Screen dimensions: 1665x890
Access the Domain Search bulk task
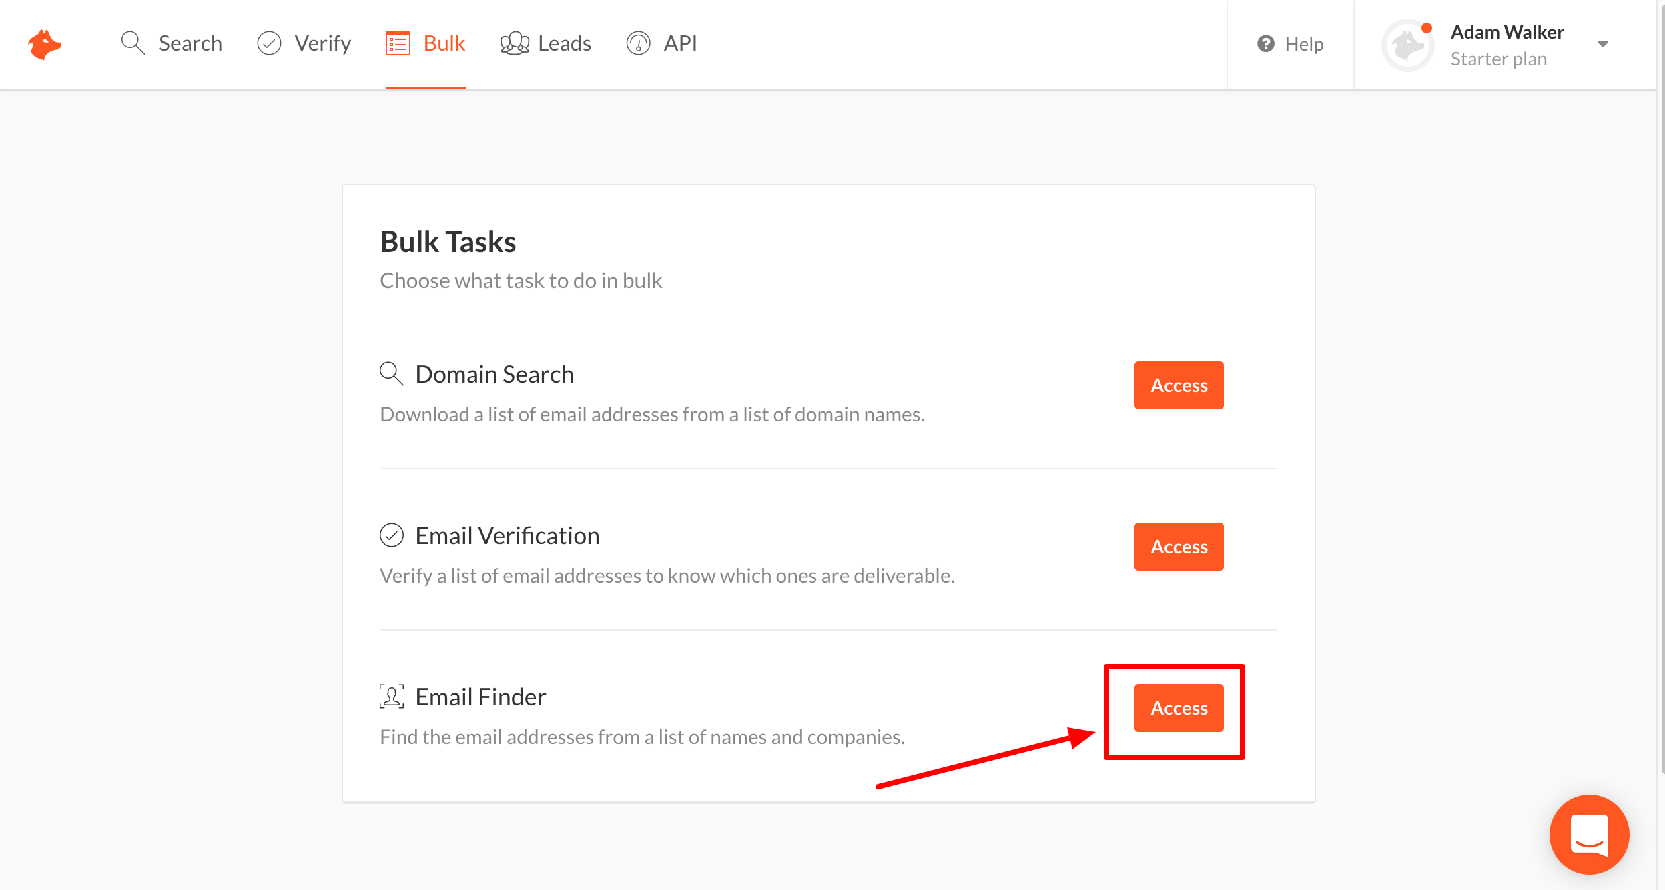pos(1179,385)
